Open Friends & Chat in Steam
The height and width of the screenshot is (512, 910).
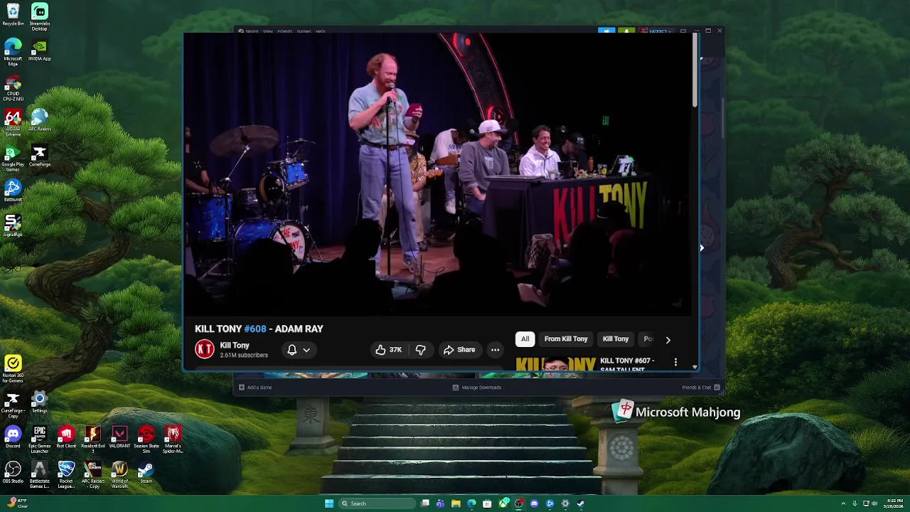point(701,388)
